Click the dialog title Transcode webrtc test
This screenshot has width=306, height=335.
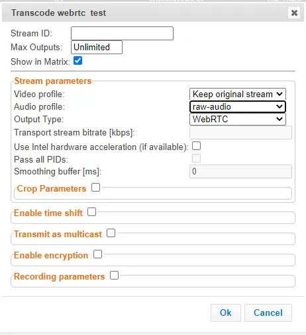[59, 13]
